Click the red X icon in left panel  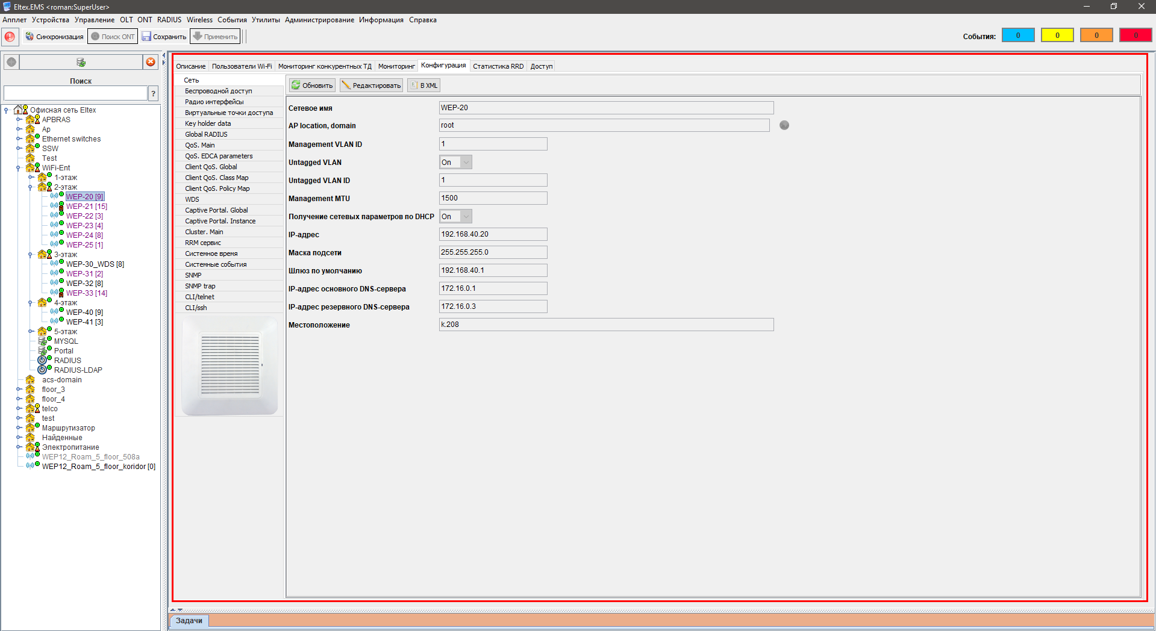pyautogui.click(x=151, y=62)
